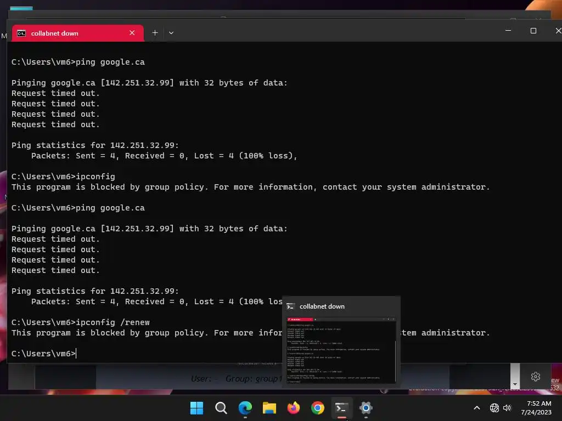Click scroll-down arrow in the background window

[515, 384]
